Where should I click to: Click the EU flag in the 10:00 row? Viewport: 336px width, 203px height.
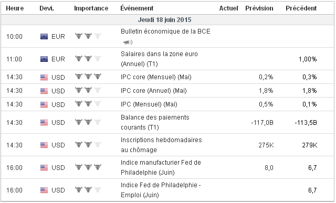(44, 36)
